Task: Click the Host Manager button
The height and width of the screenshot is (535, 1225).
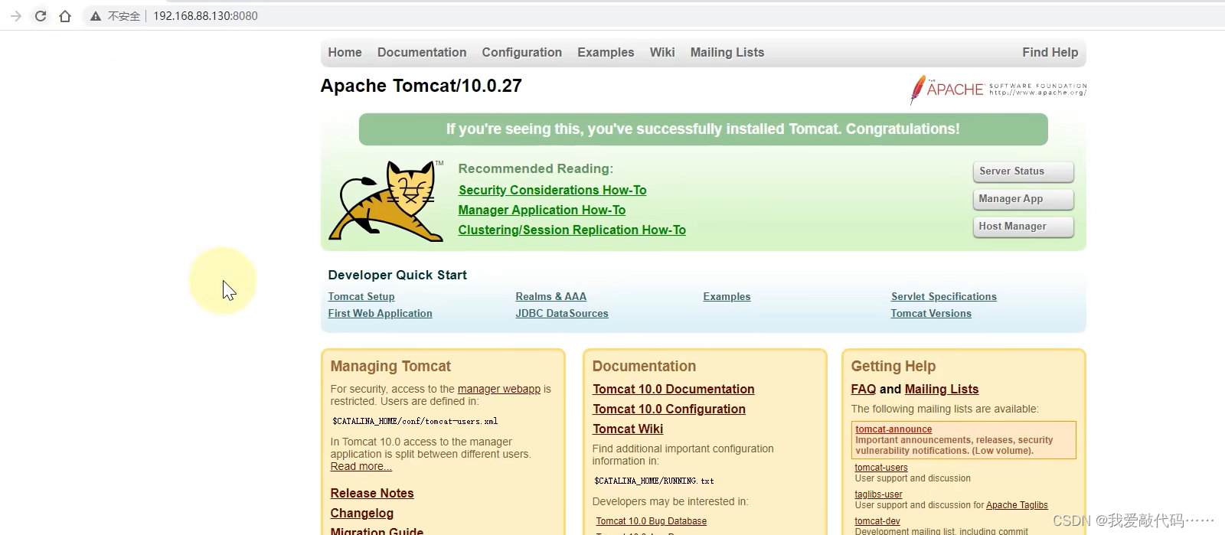Action: coord(1023,227)
